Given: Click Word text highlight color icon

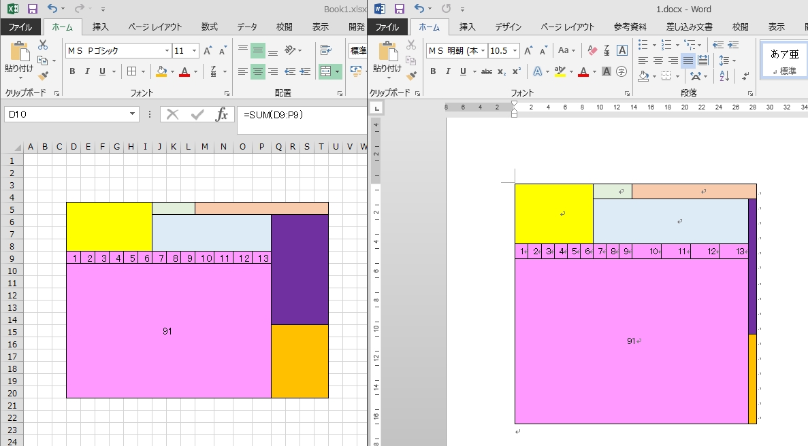Looking at the screenshot, I should click(x=560, y=71).
